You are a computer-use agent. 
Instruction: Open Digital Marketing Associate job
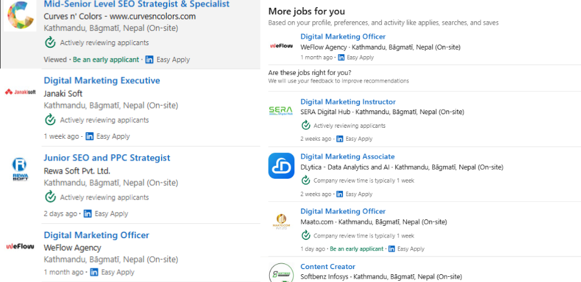click(347, 157)
